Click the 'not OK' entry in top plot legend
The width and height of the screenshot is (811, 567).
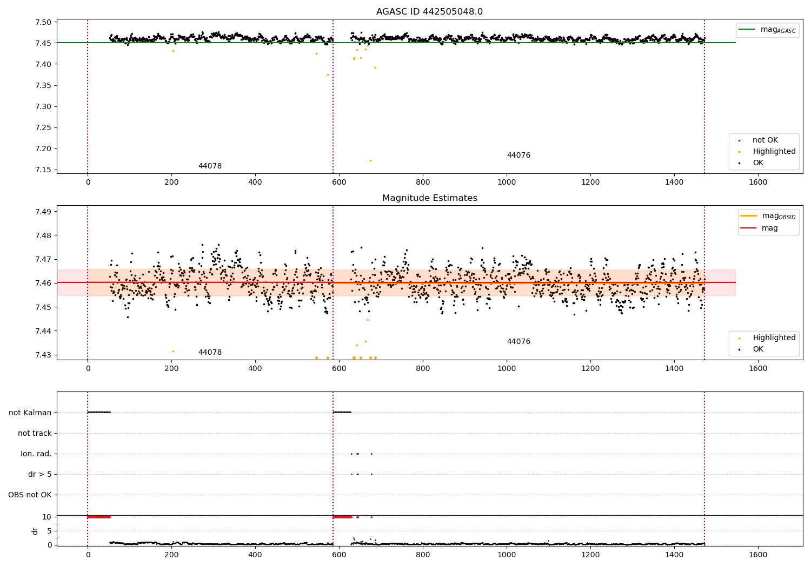click(x=765, y=140)
